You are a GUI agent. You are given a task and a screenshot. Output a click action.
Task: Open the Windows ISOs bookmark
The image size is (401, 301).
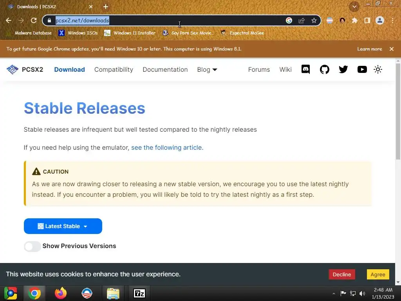tap(78, 33)
